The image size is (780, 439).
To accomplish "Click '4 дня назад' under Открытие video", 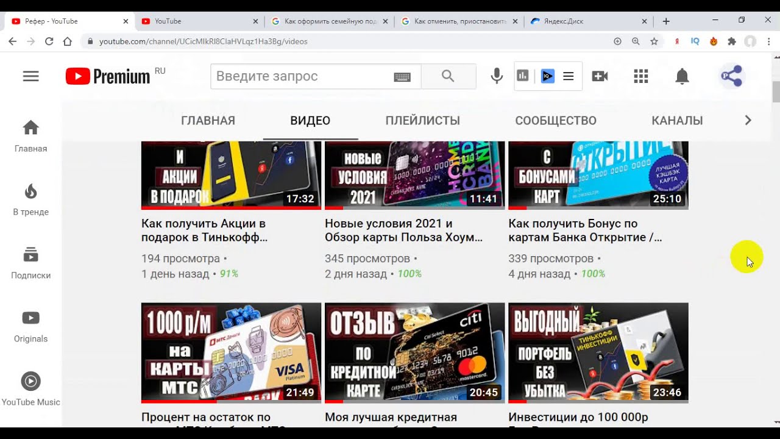I will click(539, 274).
